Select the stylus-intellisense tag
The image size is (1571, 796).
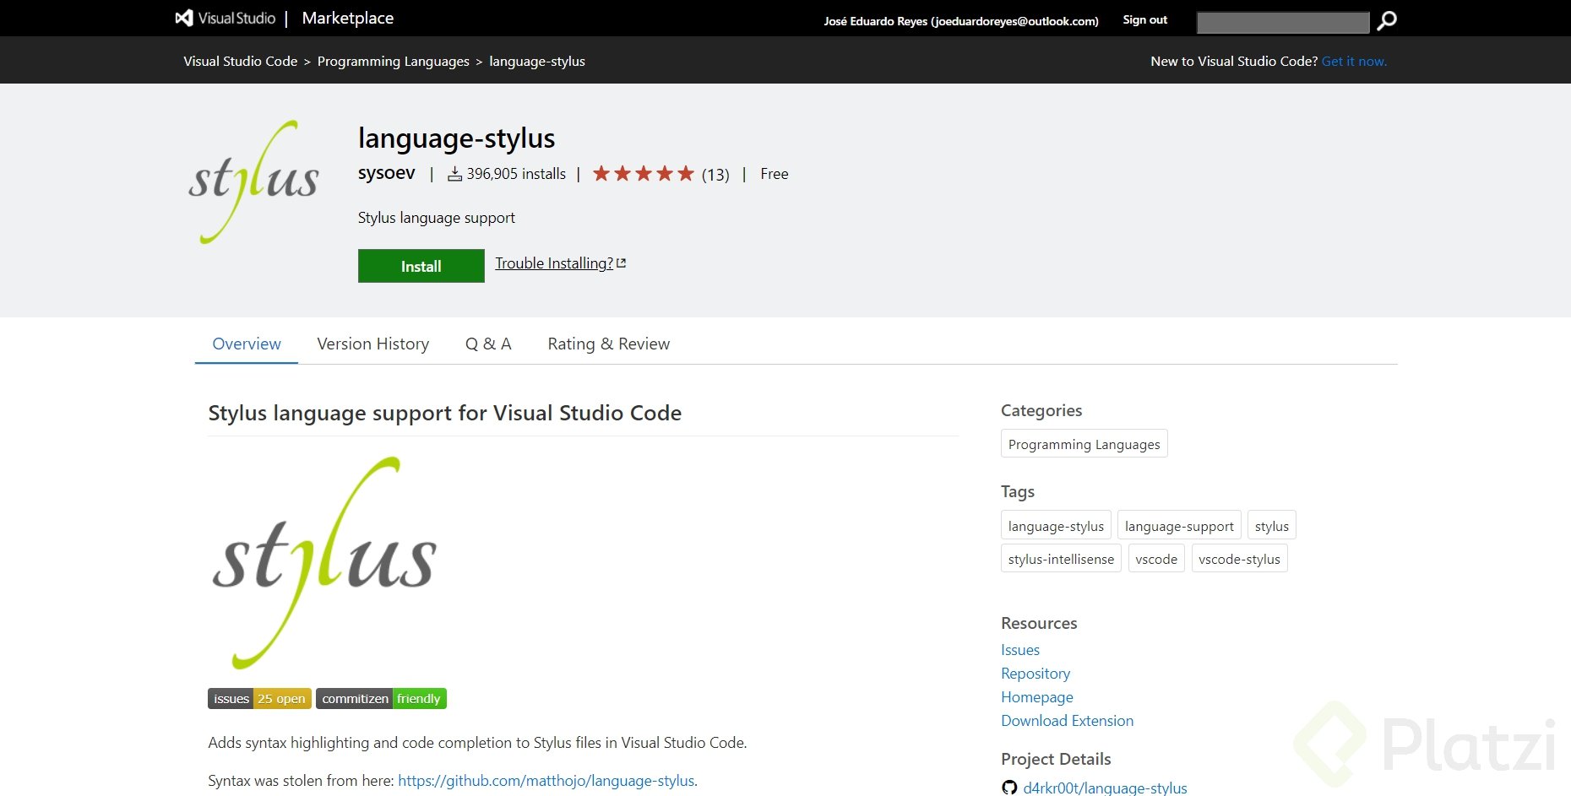coord(1060,558)
